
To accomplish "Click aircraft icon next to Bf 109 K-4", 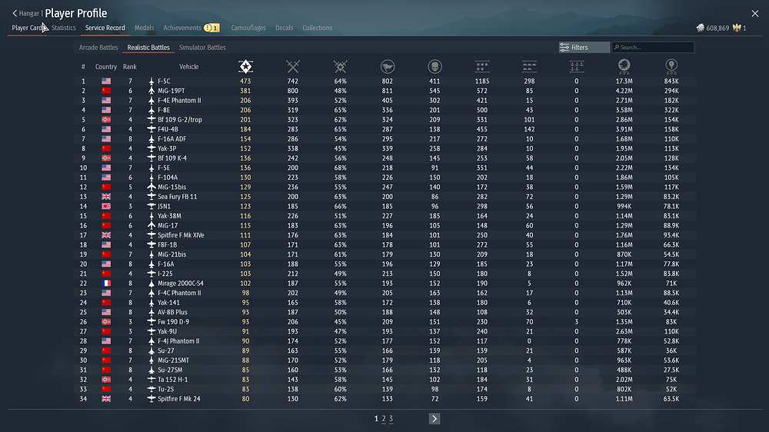I will pos(151,158).
